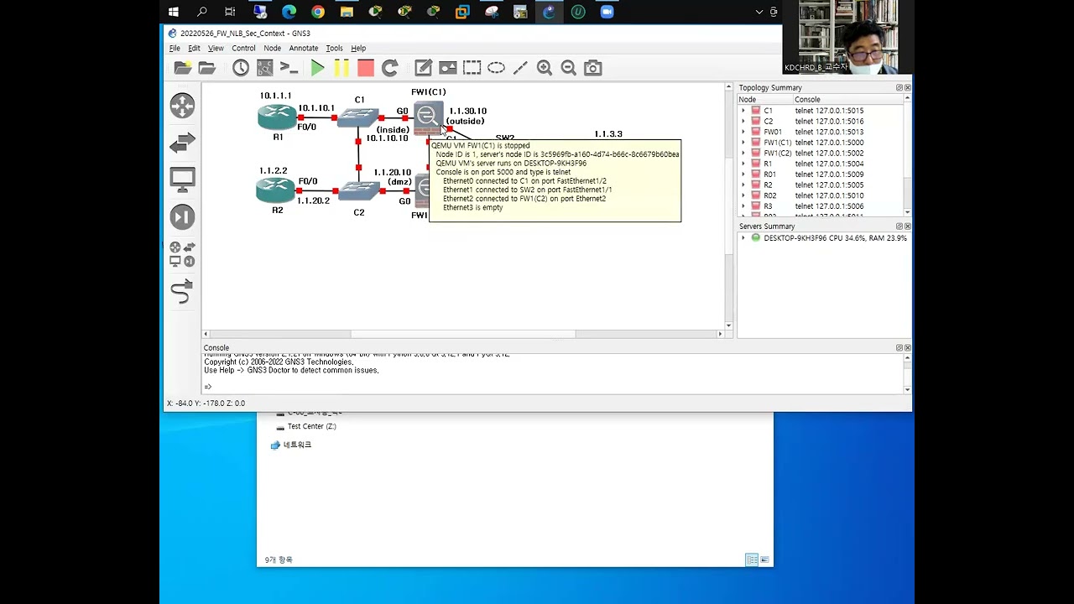
Task: Expand the R1 node in Topology Summary
Action: (743, 164)
